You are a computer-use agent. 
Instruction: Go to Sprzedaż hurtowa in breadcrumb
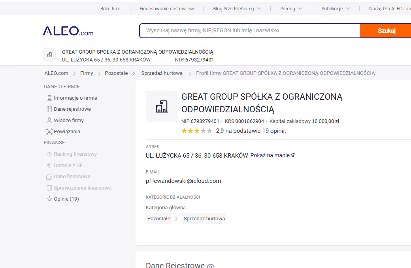coord(162,73)
